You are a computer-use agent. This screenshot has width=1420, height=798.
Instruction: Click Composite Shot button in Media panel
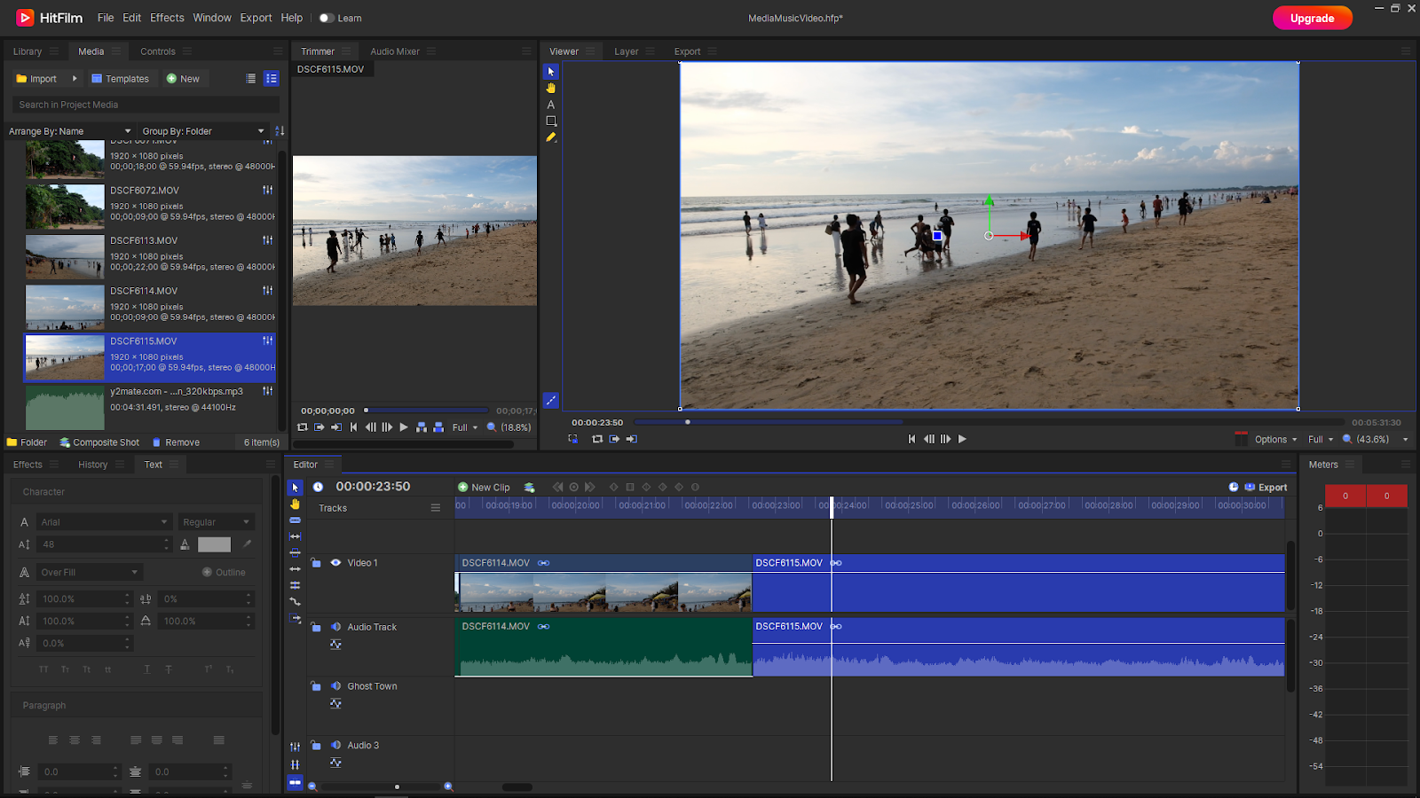coord(99,442)
